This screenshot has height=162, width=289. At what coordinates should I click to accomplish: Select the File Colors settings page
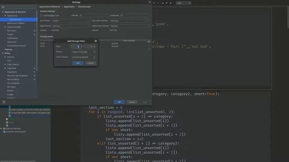[11, 31]
